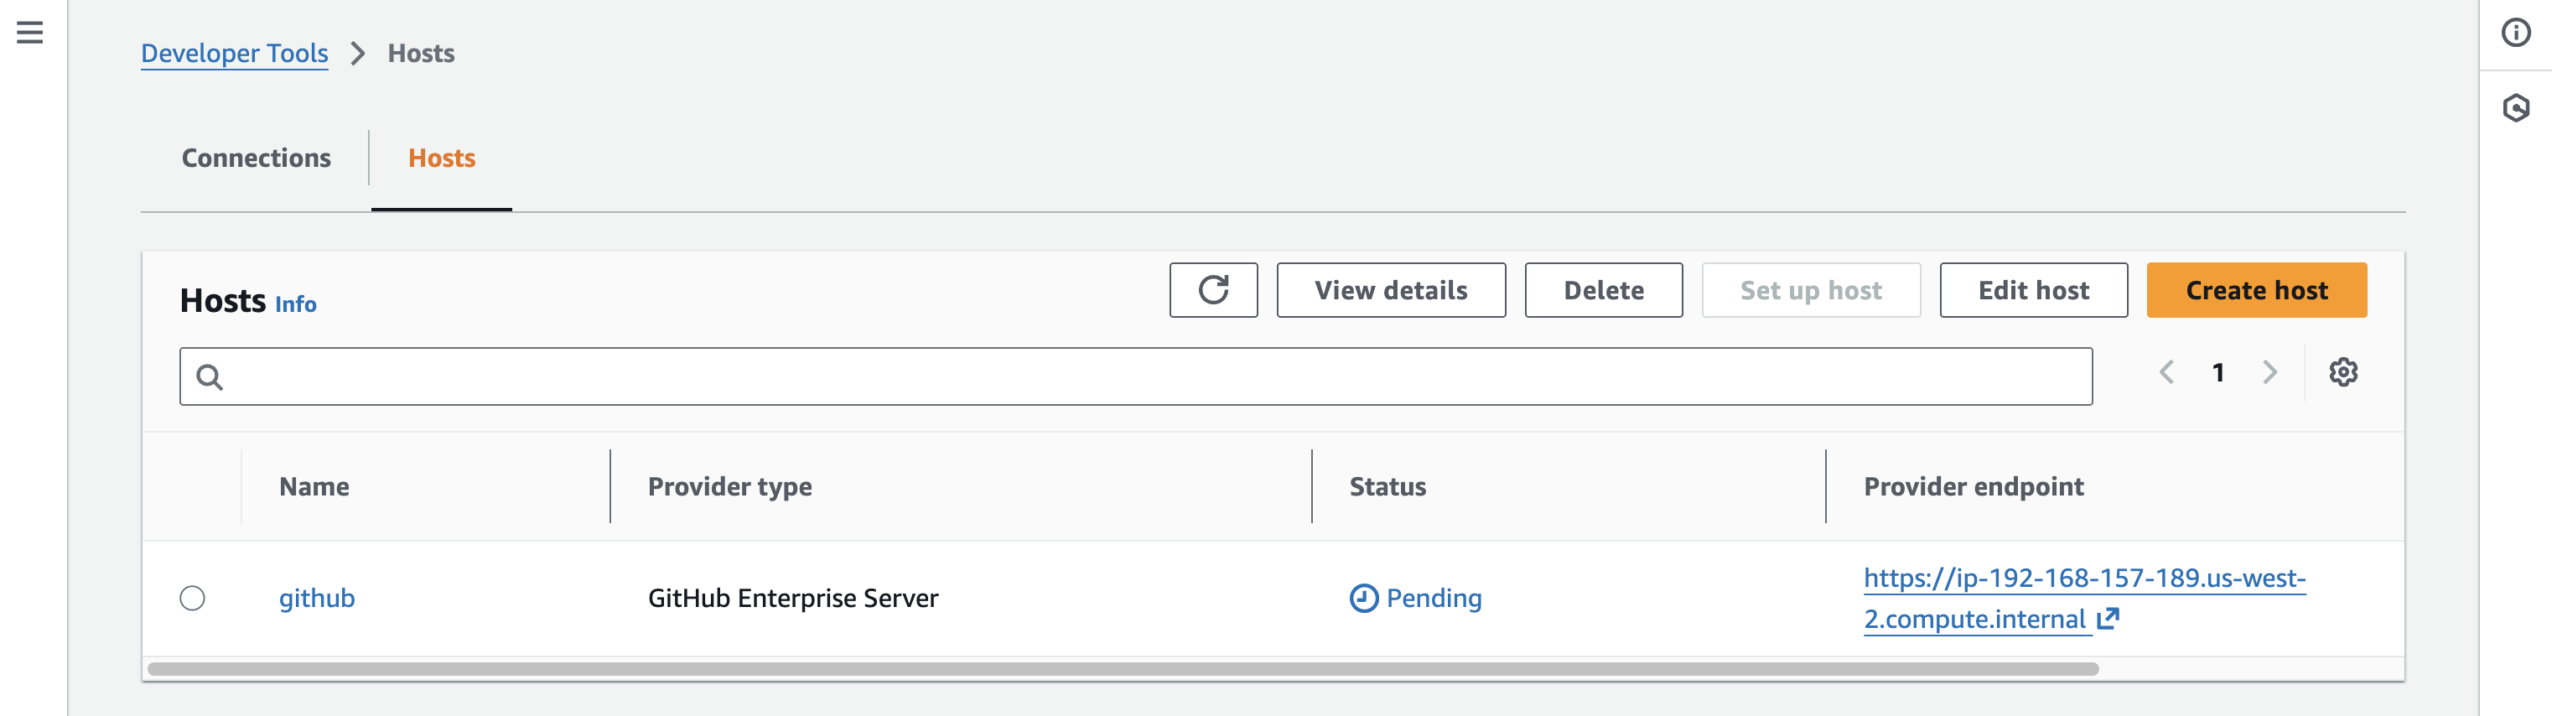This screenshot has width=2552, height=716.
Task: Click the Provider endpoint column header
Action: [1974, 486]
